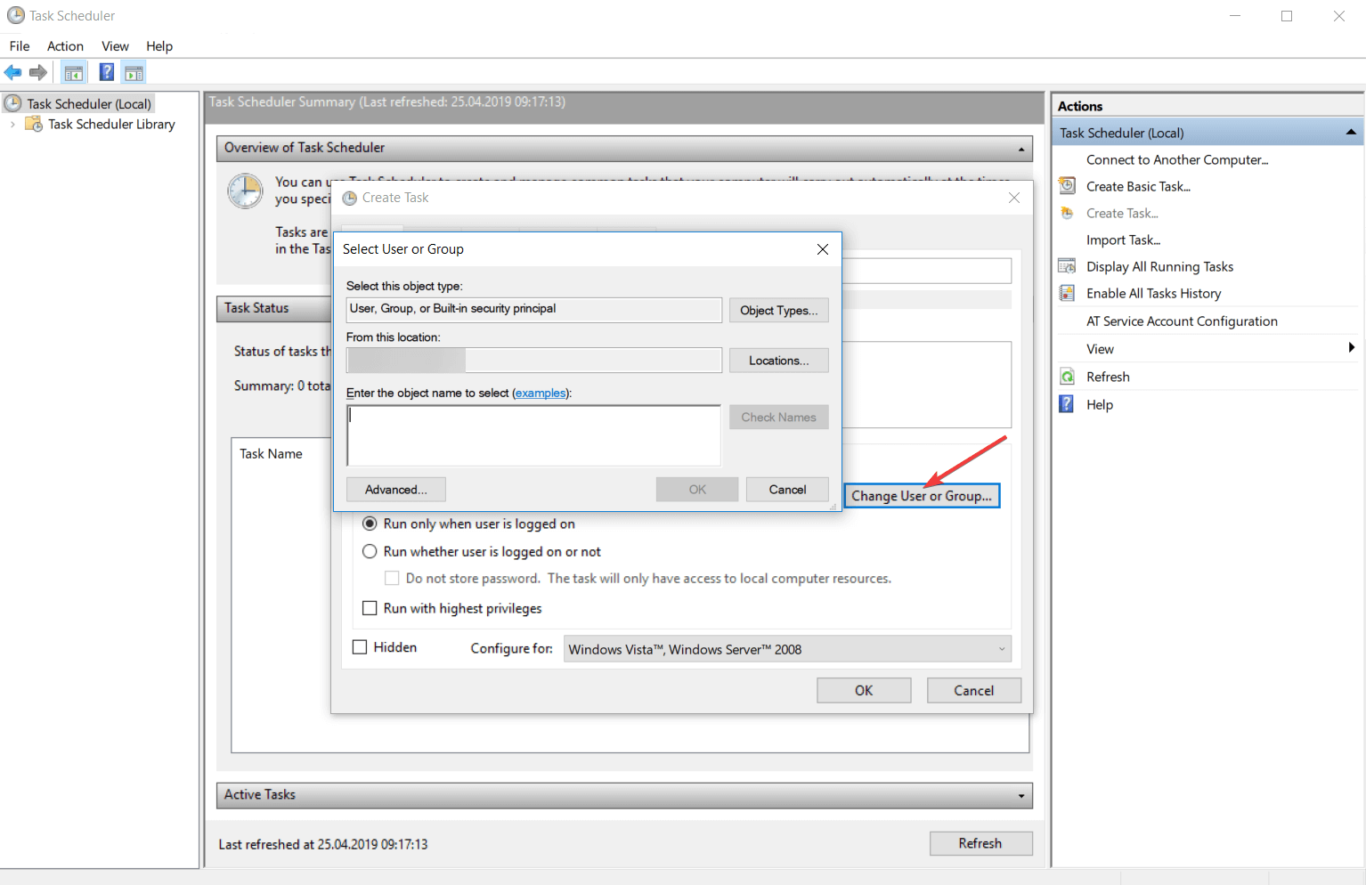The height and width of the screenshot is (885, 1366).
Task: Toggle the Show/Hide Action Pane toolbar icon
Action: point(134,71)
